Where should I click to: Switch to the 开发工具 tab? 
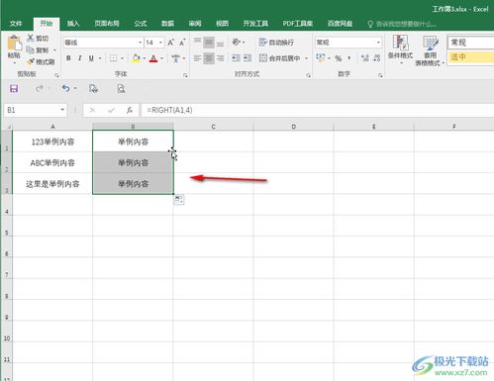click(255, 24)
